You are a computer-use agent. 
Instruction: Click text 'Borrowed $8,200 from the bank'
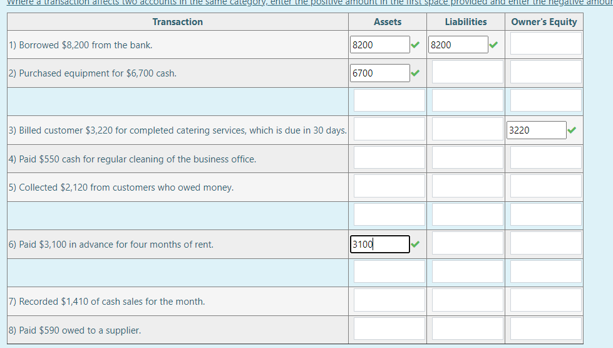(85, 45)
